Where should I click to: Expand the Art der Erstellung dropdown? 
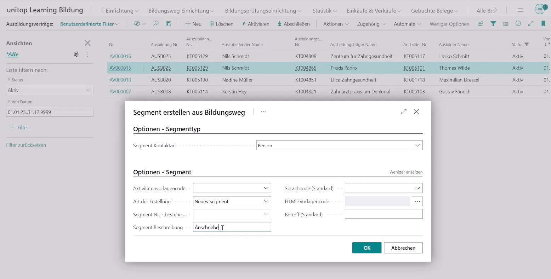tap(266, 201)
